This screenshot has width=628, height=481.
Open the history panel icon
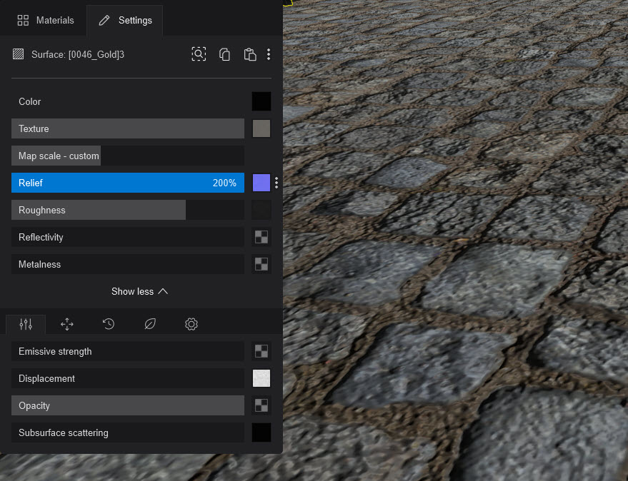click(108, 324)
